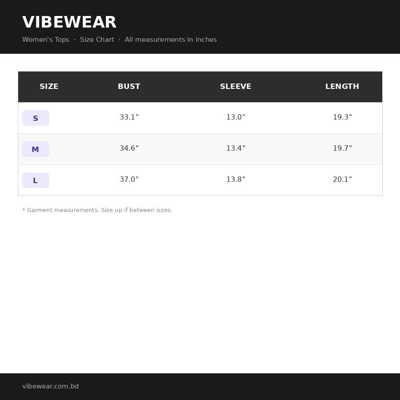Viewport: 400px width, 400px height.
Task: Click the 33.1" bust value for S
Action: point(129,117)
